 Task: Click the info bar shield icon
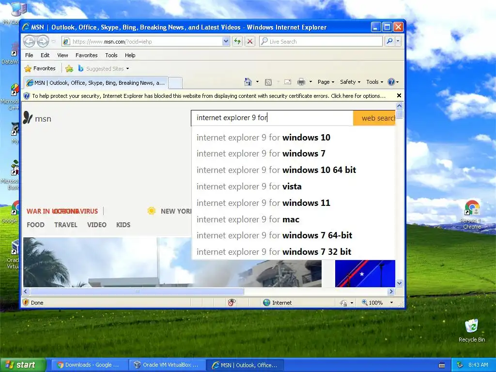point(27,96)
